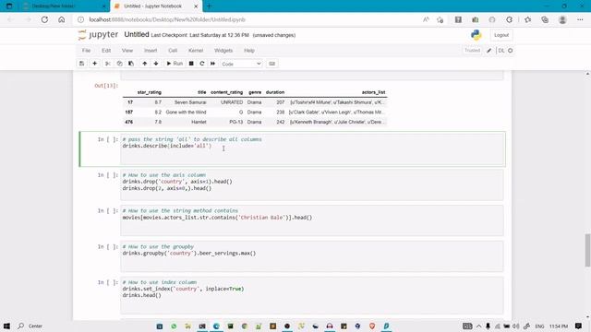Image resolution: width=591 pixels, height=332 pixels.
Task: Click the Trusted notebook indicator
Action: click(472, 51)
